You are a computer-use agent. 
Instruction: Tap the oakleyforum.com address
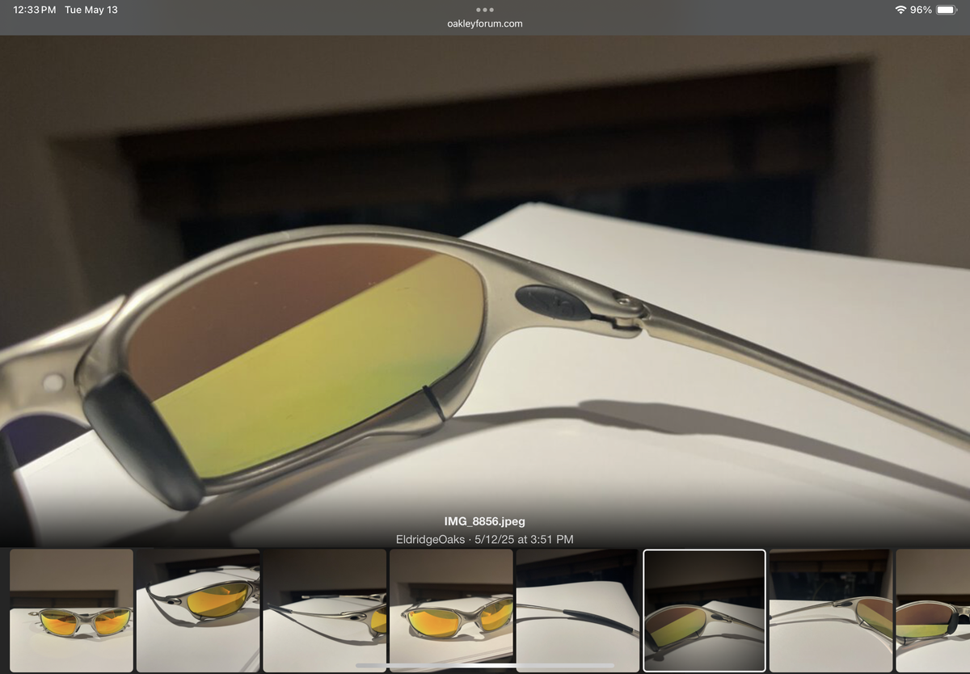tap(485, 23)
